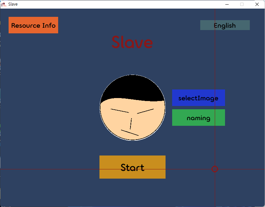265x207 pixels.
Task: Click the character face portrait
Action: (132, 107)
